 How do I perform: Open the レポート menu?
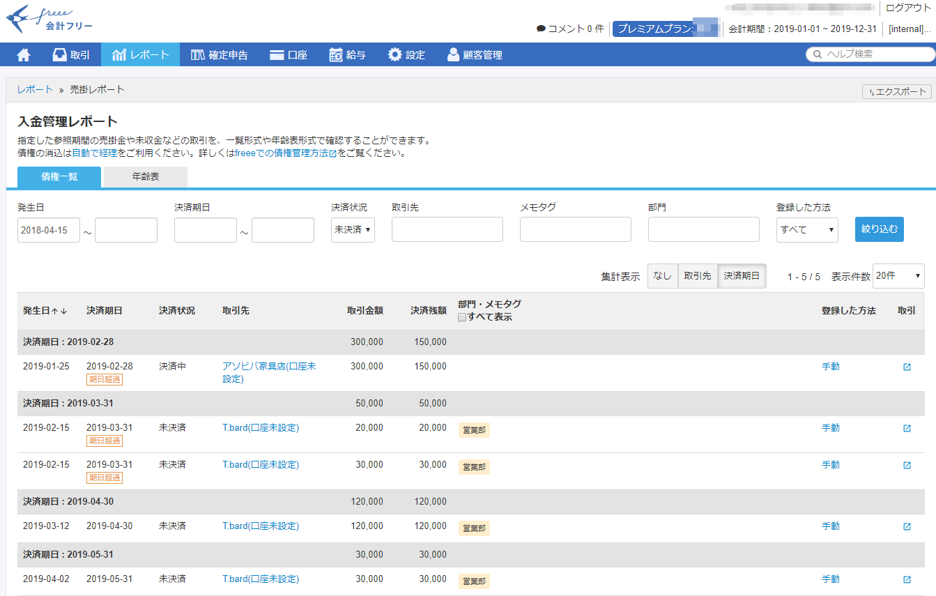click(140, 54)
